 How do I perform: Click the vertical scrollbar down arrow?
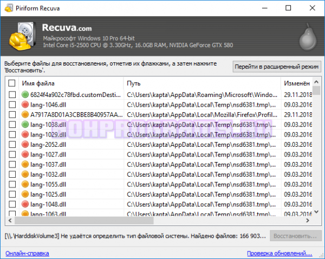pos(316,212)
